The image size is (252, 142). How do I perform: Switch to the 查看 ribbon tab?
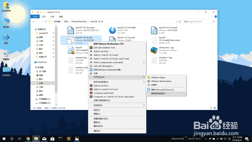[x=61, y=17]
